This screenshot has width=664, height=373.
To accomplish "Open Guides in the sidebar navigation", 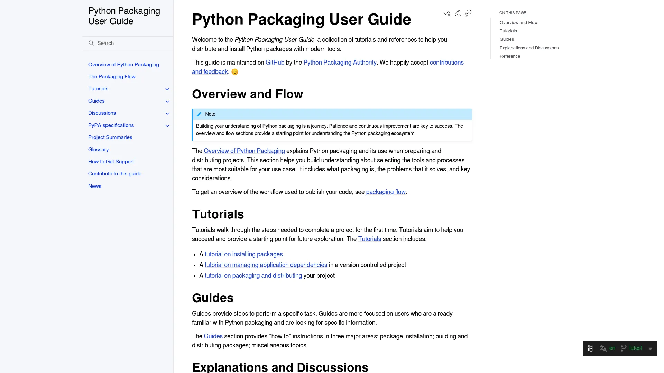I will 96,101.
